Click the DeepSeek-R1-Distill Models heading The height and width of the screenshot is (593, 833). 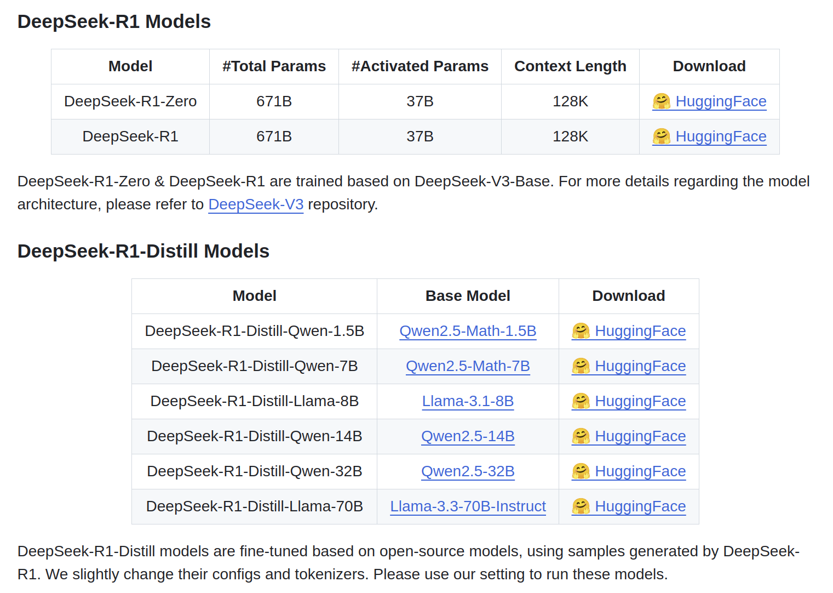(x=143, y=251)
